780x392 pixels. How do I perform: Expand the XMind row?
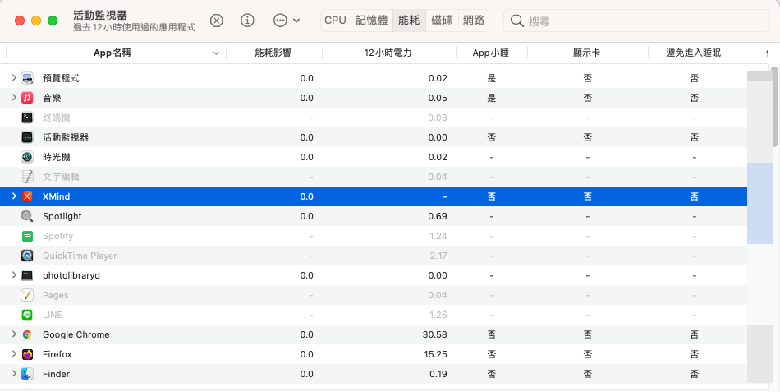(14, 196)
